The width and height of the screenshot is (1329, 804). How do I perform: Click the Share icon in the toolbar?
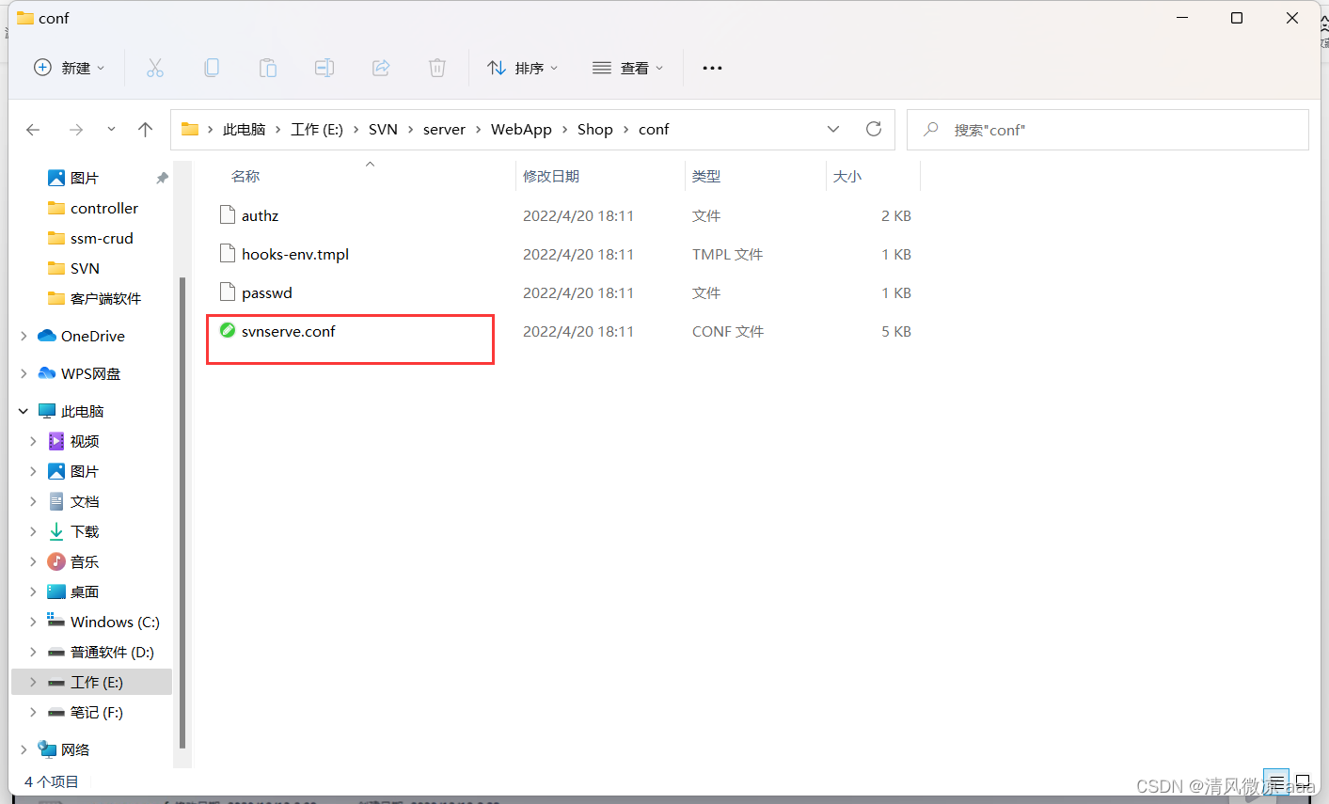coord(381,68)
